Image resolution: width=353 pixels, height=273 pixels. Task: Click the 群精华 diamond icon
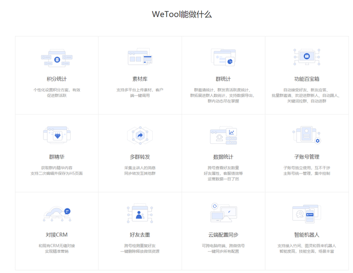[56, 135]
